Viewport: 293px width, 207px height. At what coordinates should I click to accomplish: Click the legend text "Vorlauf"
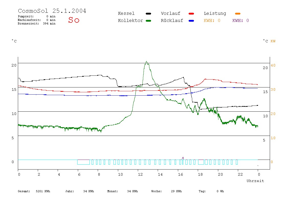coord(170,14)
